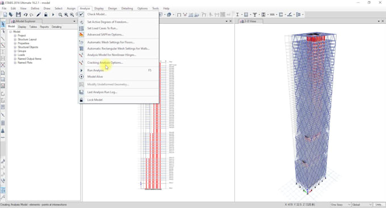The image size is (386, 208).
Task: Click the rubber band zoom magnifier icon
Action: [x=60, y=15]
